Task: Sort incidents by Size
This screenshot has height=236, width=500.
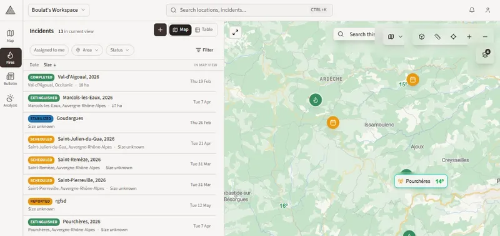Action: 50,65
